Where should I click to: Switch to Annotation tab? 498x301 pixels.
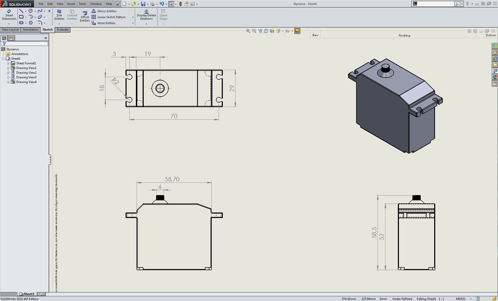pyautogui.click(x=31, y=30)
